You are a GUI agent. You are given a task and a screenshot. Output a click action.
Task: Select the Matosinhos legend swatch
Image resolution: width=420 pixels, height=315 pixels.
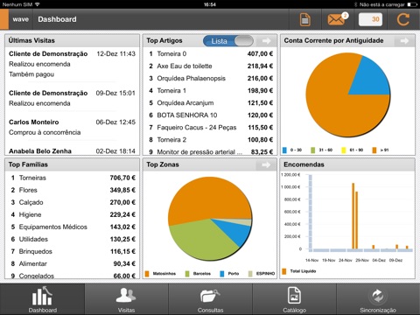point(147,274)
